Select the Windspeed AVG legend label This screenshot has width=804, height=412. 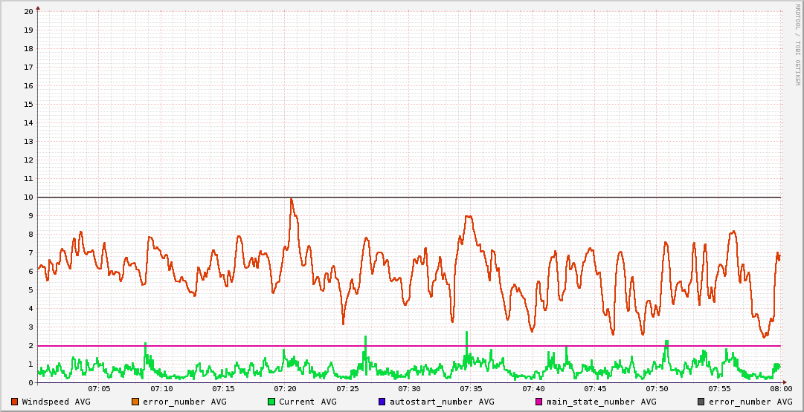(56, 402)
